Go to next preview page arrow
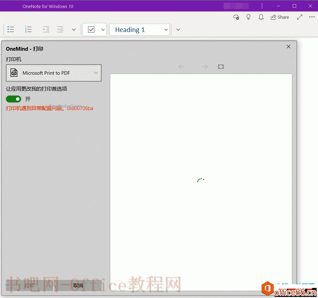Image resolution: width=318 pixels, height=298 pixels. [x=205, y=67]
